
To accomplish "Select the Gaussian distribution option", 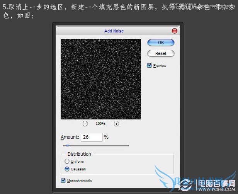I will 67,169.
